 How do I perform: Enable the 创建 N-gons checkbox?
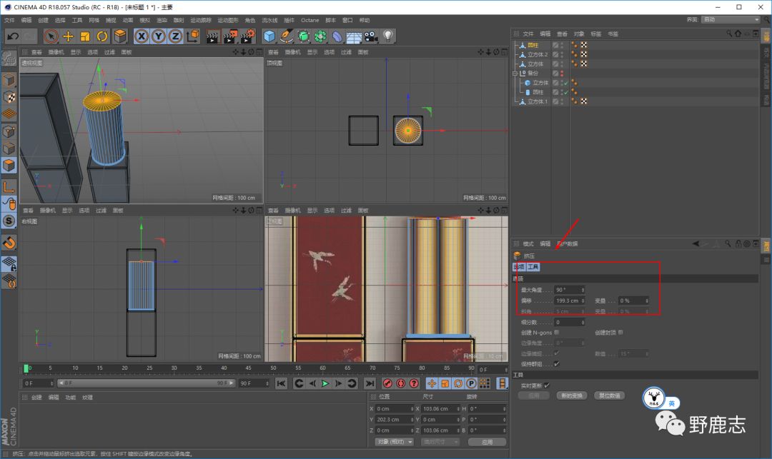(x=557, y=332)
